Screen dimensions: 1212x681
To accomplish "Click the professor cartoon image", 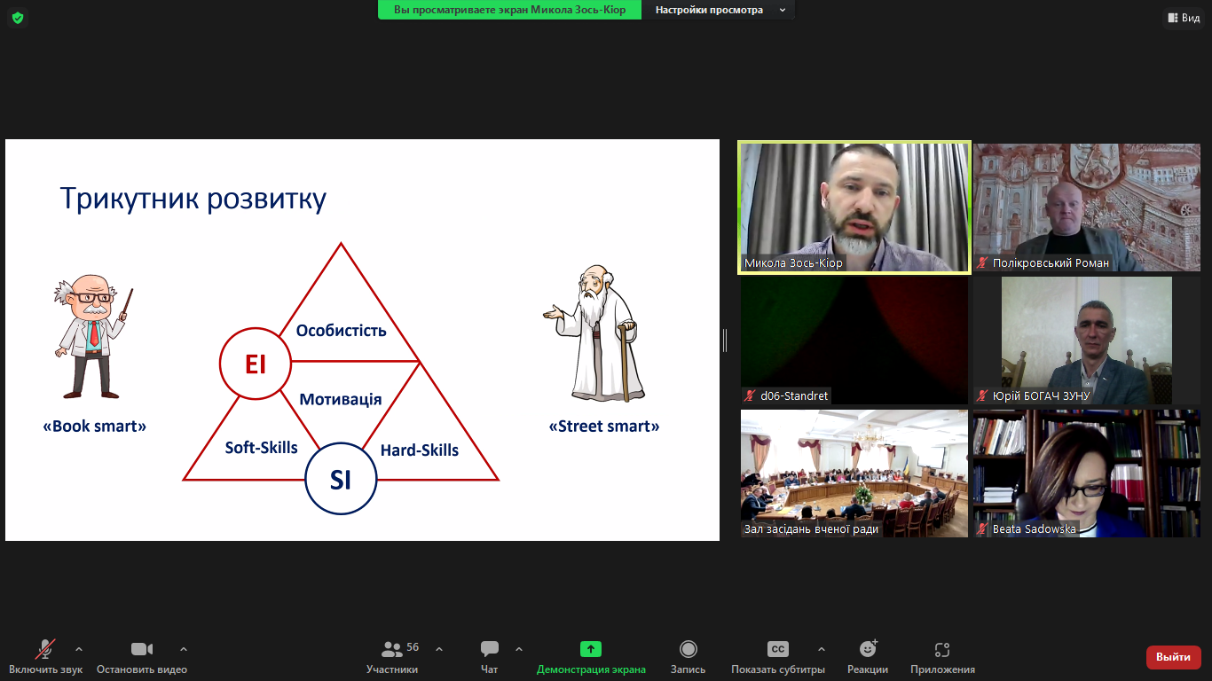I will (x=92, y=337).
